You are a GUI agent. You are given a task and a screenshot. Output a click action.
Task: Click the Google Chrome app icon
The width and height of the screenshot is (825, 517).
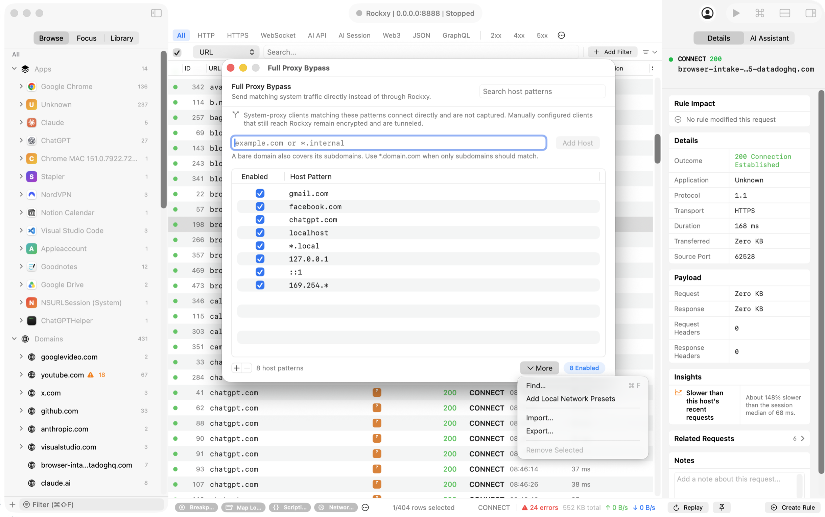[x=31, y=87]
